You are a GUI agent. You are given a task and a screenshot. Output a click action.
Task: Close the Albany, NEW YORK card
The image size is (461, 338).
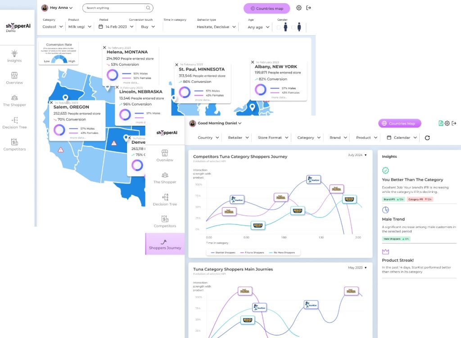pyautogui.click(x=253, y=62)
